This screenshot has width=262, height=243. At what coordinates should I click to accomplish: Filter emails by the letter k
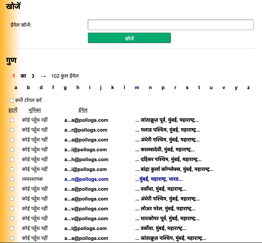(x=112, y=88)
